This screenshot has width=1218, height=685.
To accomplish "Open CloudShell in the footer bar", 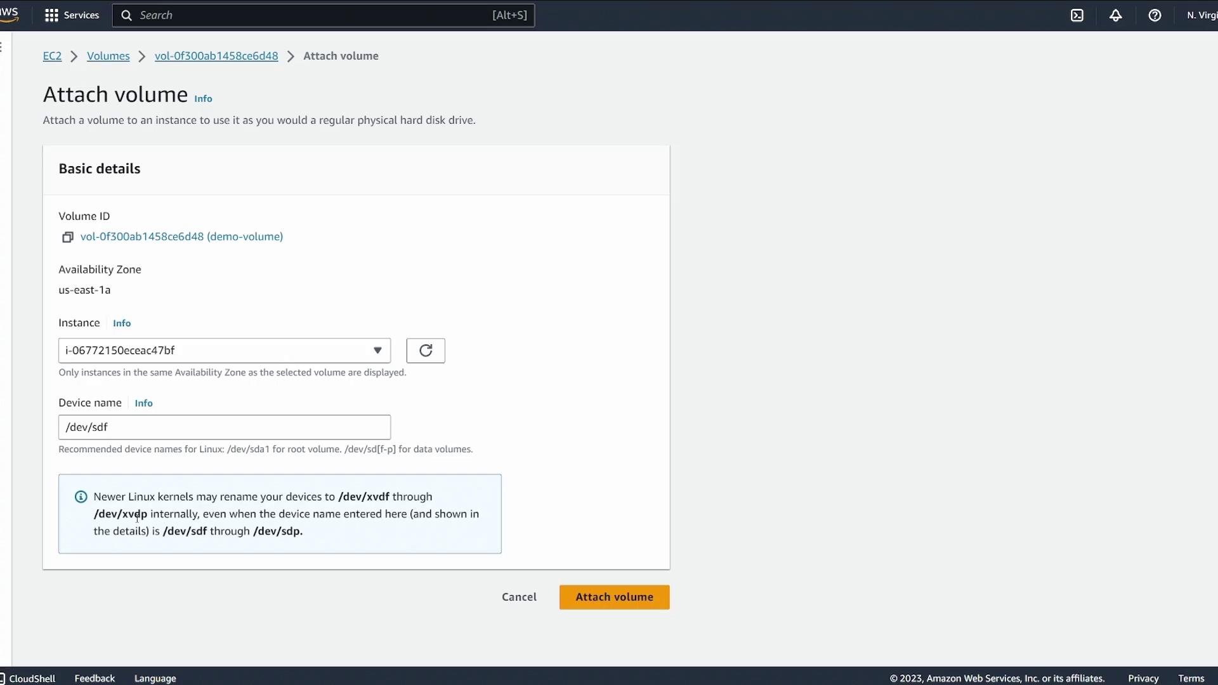I will coord(29,678).
